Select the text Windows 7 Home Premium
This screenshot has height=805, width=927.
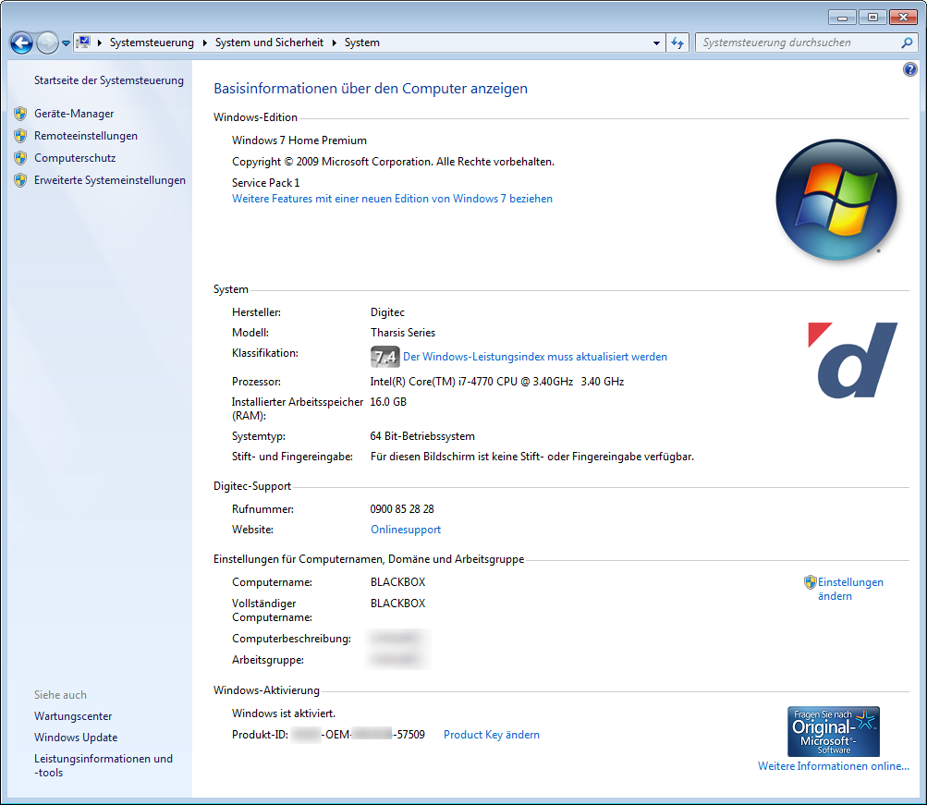(x=299, y=140)
